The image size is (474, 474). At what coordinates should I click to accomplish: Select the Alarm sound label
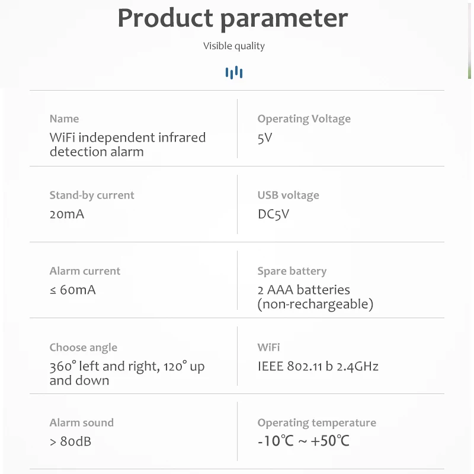coord(81,423)
